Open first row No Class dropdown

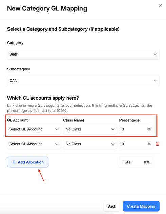pos(90,129)
